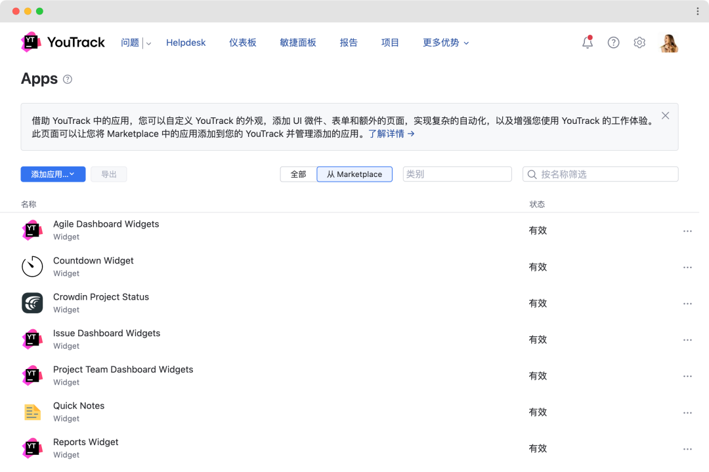
Task: Open more options for Project Team Dashboard Widgets
Action: pos(687,376)
